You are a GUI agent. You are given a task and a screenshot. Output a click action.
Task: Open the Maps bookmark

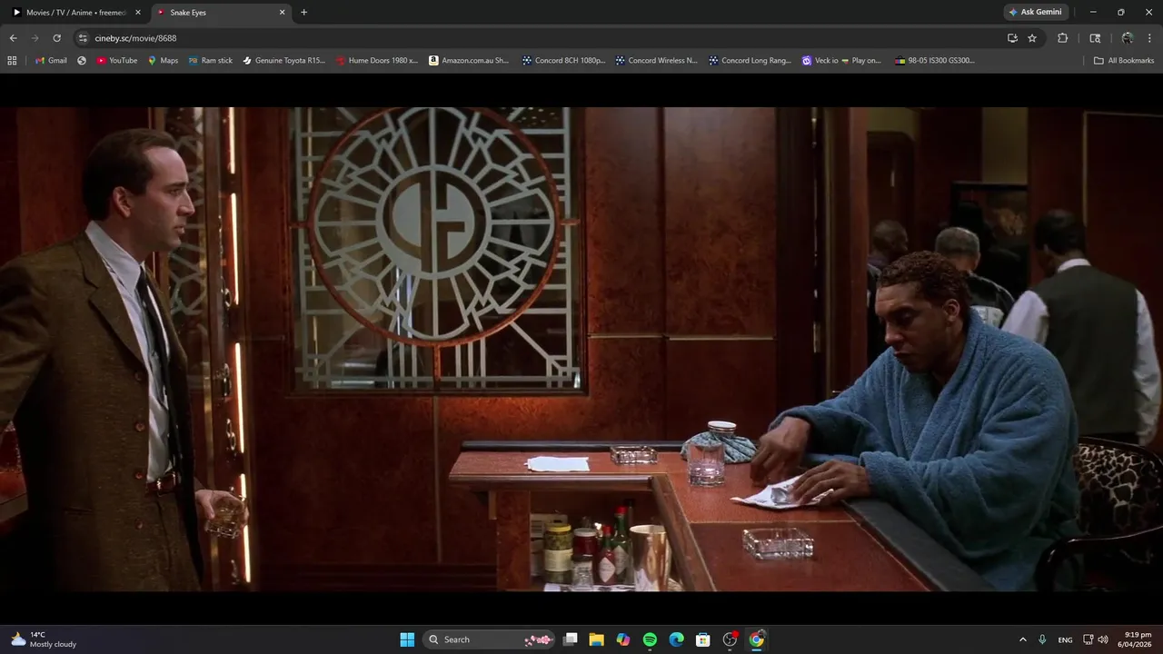(163, 61)
